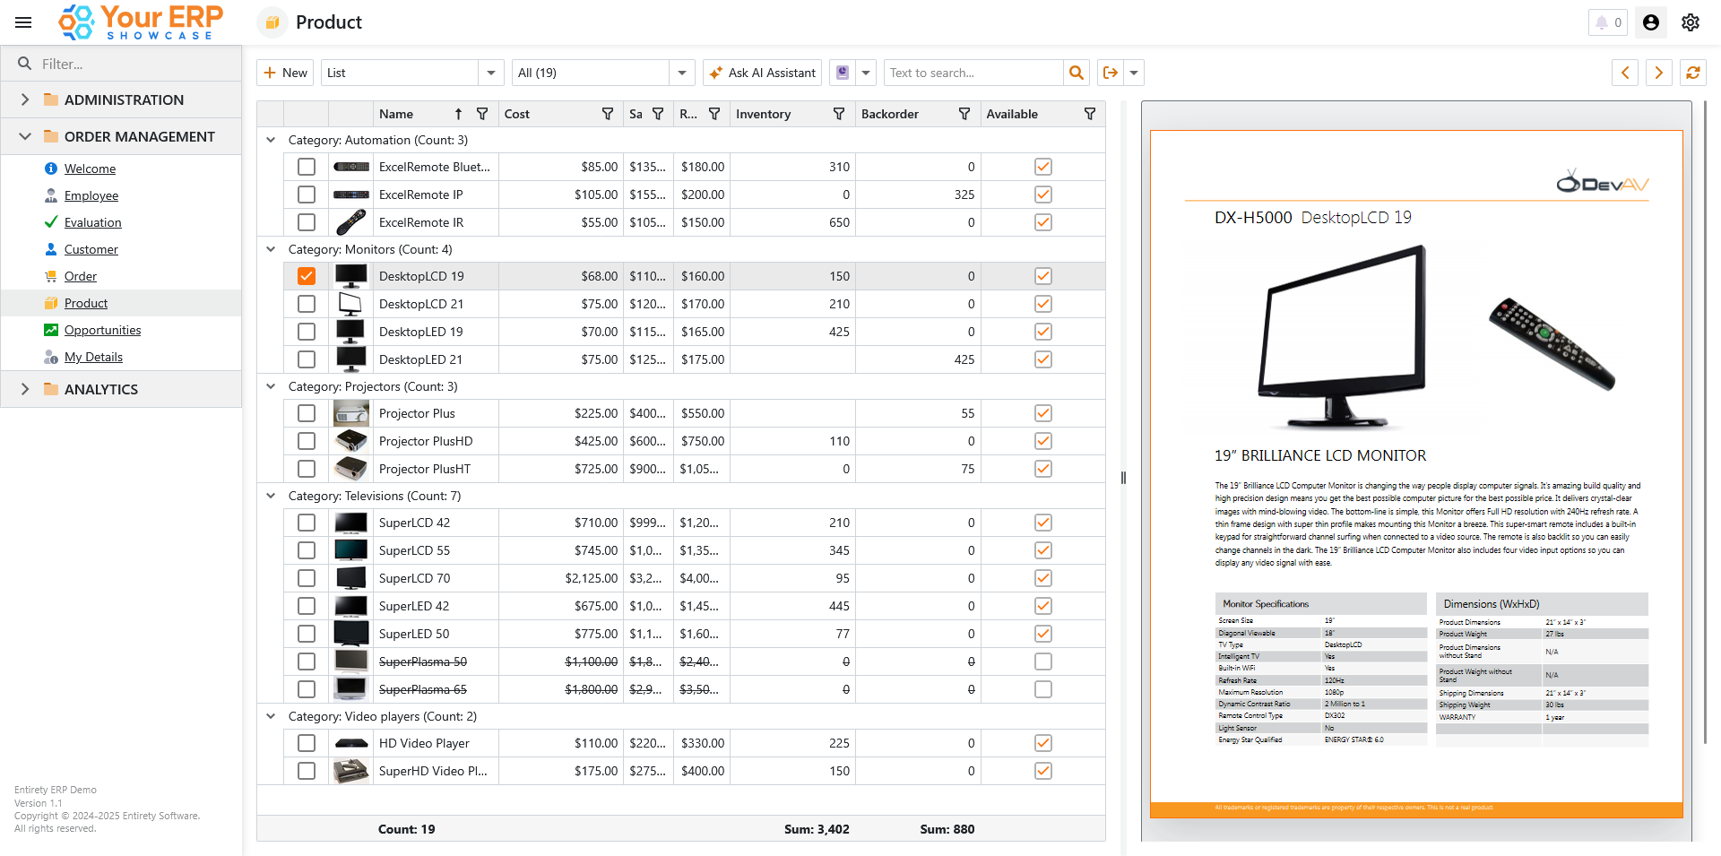This screenshot has height=856, width=1721.
Task: Collapse the Category: Monitors group
Action: [x=271, y=249]
